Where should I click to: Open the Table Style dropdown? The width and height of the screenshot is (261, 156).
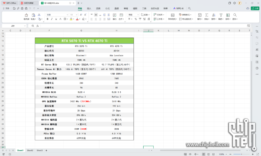[x=185, y=15]
